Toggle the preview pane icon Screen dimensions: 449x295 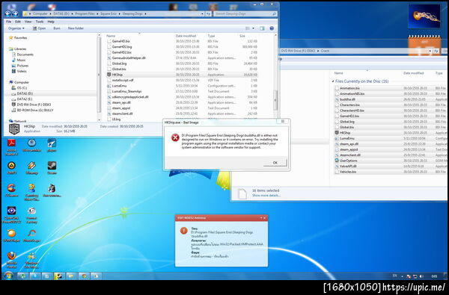click(262, 28)
